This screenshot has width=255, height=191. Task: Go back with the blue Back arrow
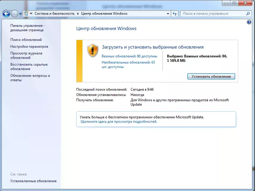pyautogui.click(x=6, y=14)
